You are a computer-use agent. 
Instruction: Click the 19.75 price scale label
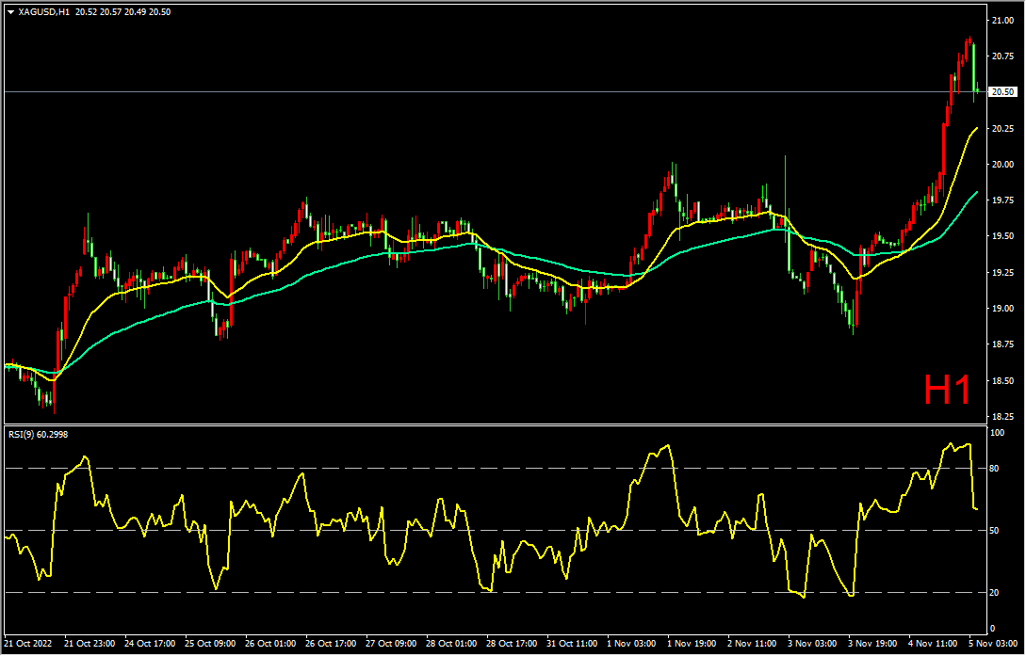pyautogui.click(x=1003, y=200)
